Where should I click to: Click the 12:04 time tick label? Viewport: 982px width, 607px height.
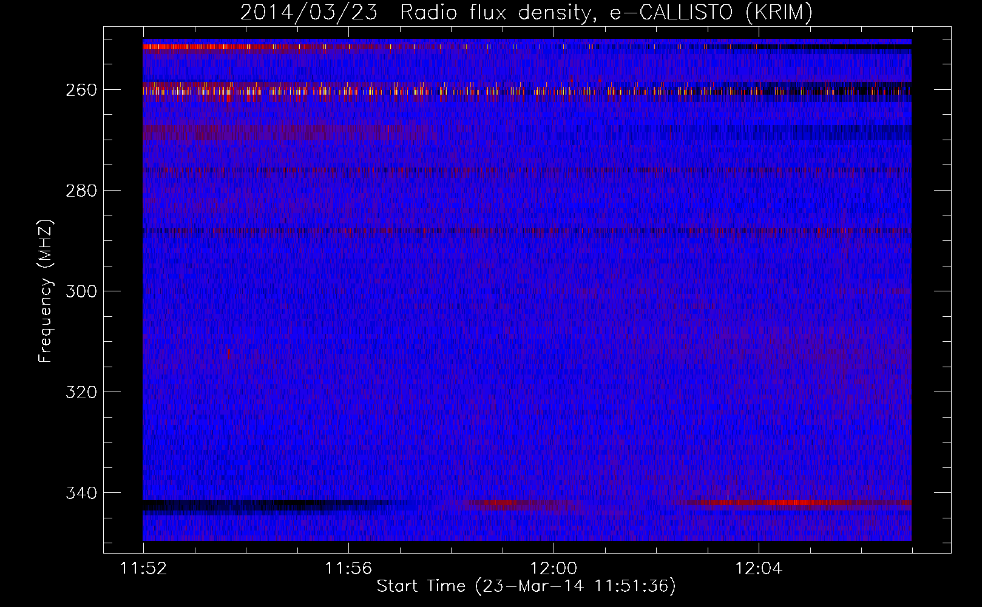(759, 569)
